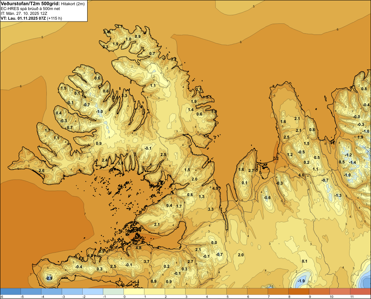
Task: Click the legend swatch between 6 and 7
Action: pyautogui.click(x=257, y=292)
